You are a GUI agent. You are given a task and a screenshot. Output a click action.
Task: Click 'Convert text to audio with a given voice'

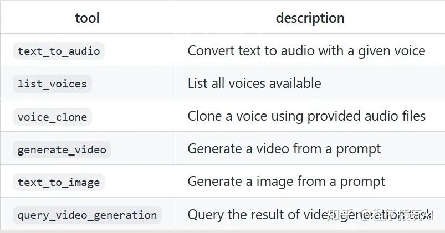pyautogui.click(x=306, y=51)
